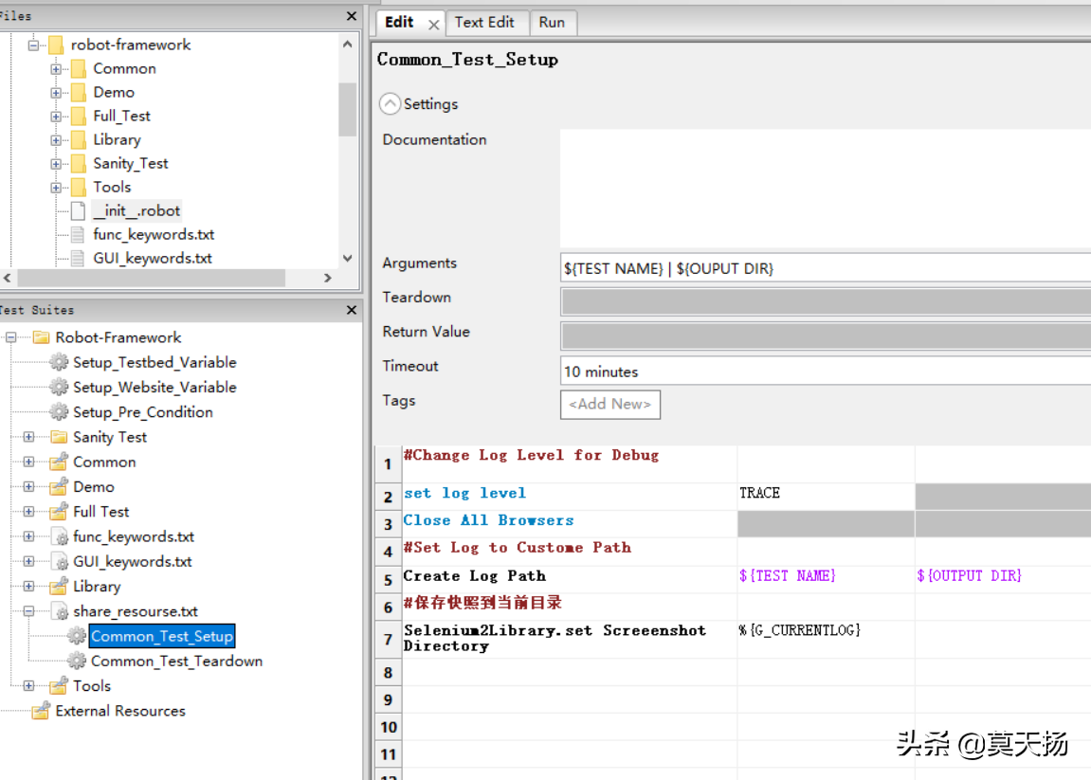Click the Demo suite folder icon in Test Suites

point(59,487)
